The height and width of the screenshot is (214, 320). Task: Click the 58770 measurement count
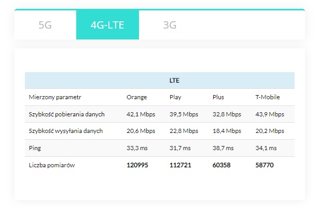point(265,165)
